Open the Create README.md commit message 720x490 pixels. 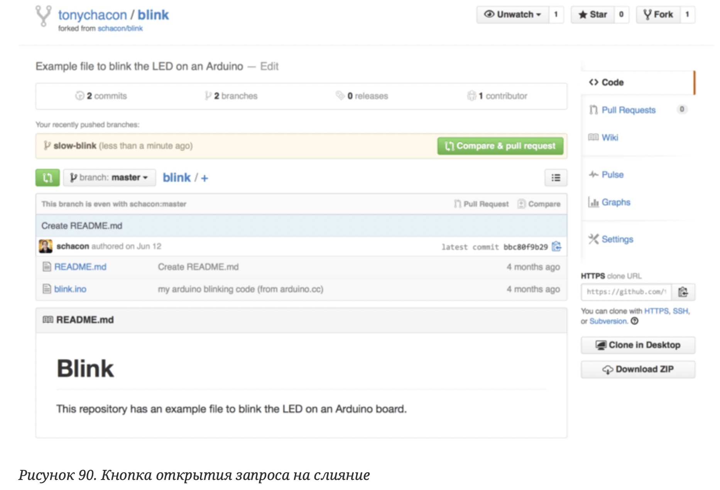click(82, 226)
